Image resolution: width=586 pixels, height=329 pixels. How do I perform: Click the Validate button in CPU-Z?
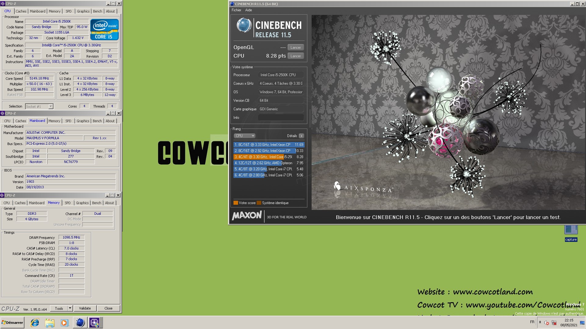pos(85,308)
